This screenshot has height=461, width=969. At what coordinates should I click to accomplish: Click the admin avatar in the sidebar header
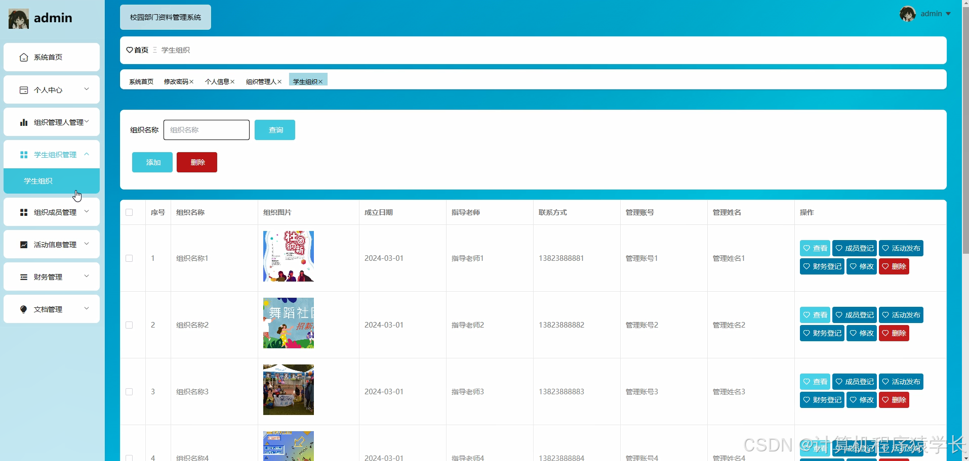point(19,19)
